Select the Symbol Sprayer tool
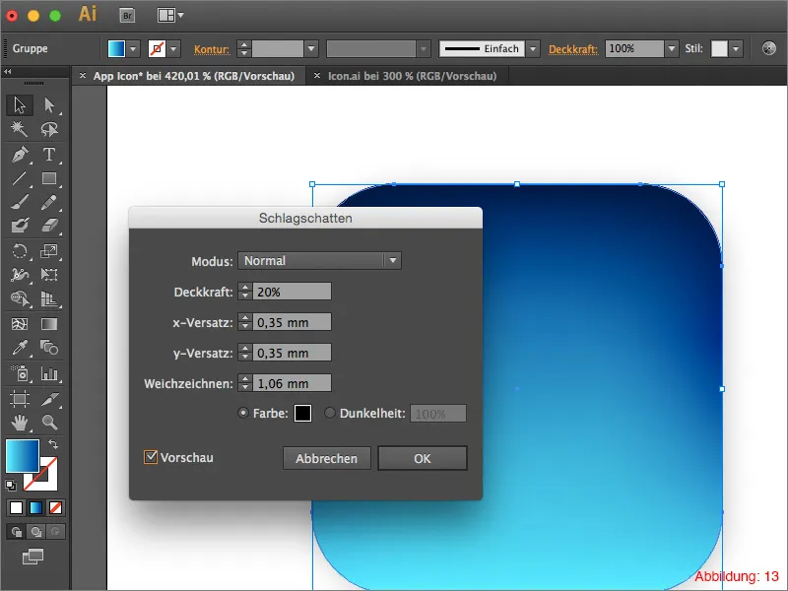This screenshot has height=591, width=788. click(20, 373)
